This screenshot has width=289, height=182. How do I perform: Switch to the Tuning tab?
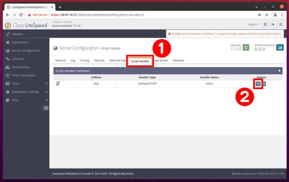85,60
